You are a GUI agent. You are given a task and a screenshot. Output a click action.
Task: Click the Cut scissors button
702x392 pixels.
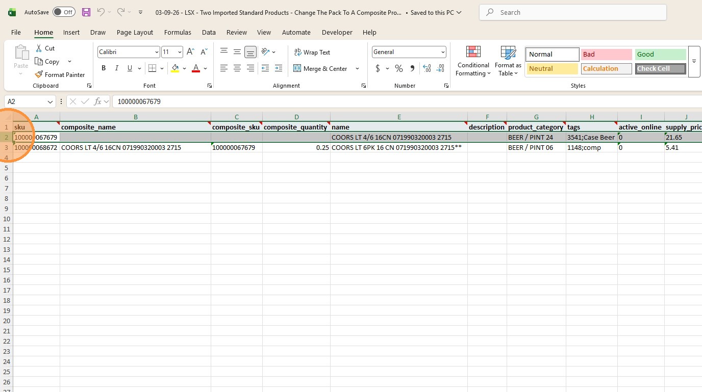click(45, 48)
